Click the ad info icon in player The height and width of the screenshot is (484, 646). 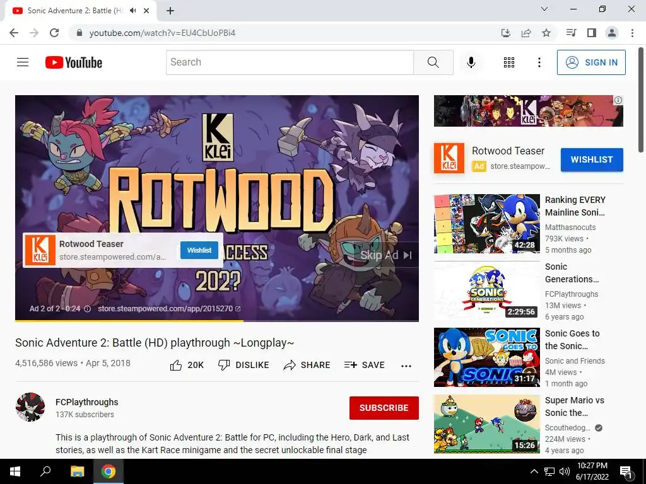tap(87, 309)
